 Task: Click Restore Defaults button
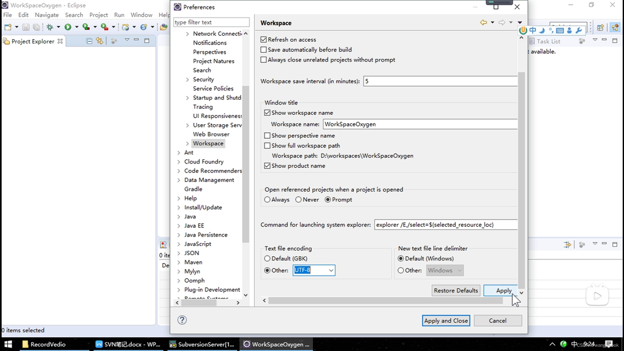(456, 291)
